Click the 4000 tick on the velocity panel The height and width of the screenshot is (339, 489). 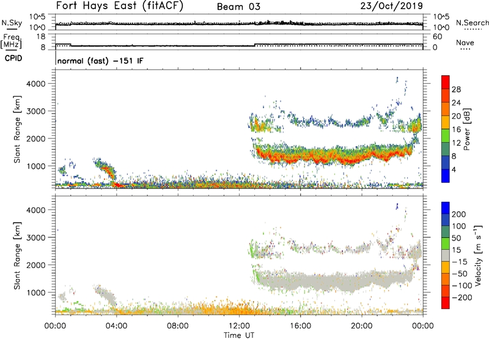(36, 210)
